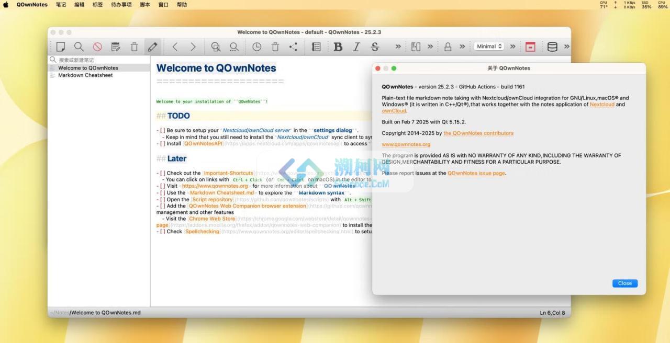The width and height of the screenshot is (670, 343).
Task: Open the Minimal workspace dropdown
Action: point(489,47)
